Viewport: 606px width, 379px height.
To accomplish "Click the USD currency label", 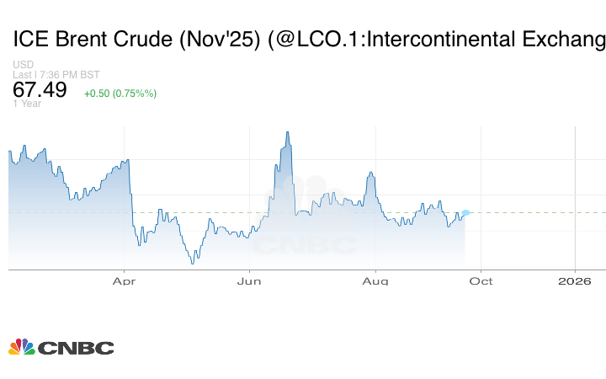I will click(24, 65).
